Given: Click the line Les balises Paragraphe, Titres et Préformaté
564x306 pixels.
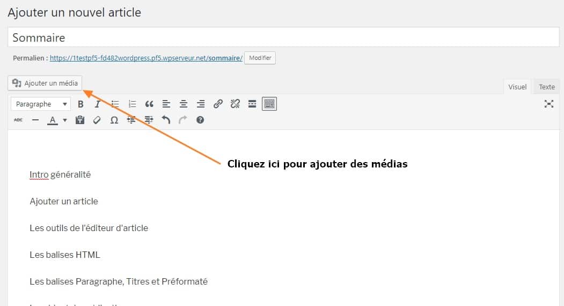Looking at the screenshot, I should (x=119, y=281).
